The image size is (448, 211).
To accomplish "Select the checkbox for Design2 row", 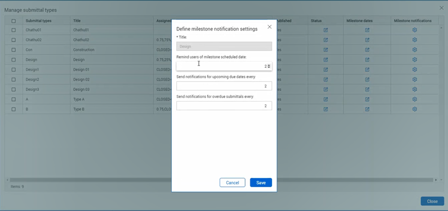I will 14,79.
